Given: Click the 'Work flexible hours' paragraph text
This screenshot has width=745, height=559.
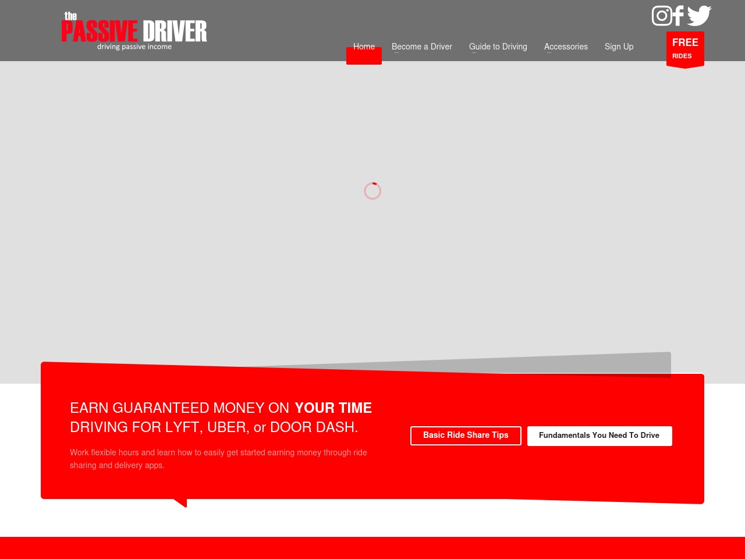Looking at the screenshot, I should [x=219, y=459].
